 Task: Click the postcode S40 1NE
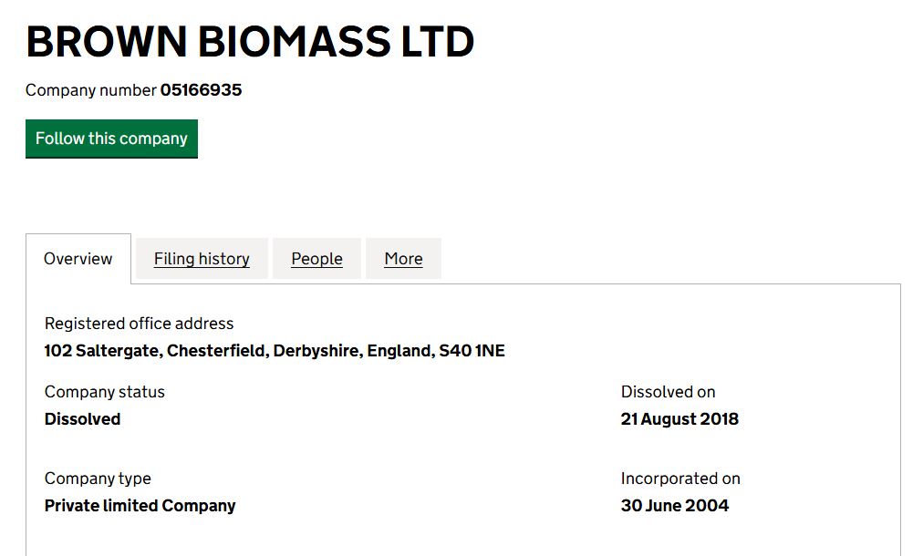[472, 351]
